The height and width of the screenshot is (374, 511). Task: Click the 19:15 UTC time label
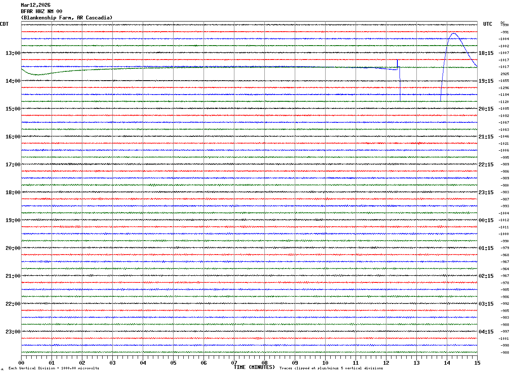click(x=486, y=81)
